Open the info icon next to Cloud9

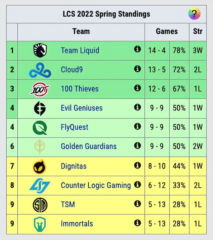pos(137,69)
